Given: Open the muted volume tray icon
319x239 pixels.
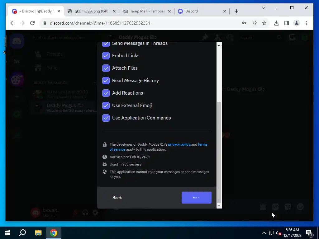Looking at the screenshot, I should pyautogui.click(x=279, y=233).
